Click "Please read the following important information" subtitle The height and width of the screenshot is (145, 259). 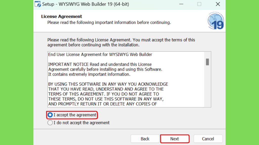109,22
